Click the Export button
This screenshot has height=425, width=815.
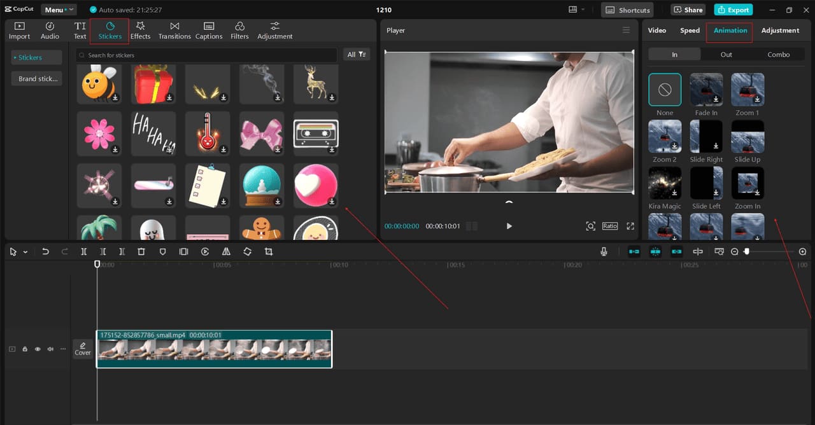tap(733, 10)
